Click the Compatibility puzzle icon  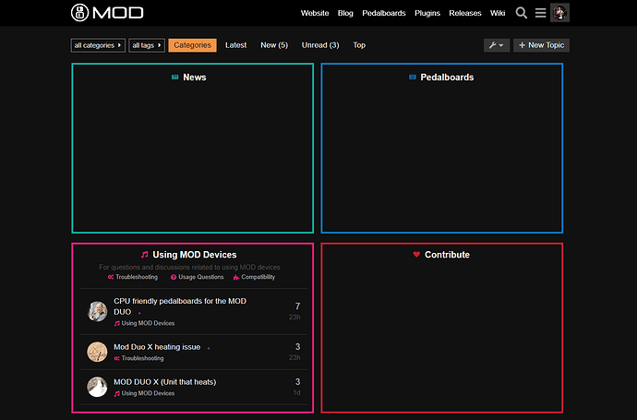236,278
